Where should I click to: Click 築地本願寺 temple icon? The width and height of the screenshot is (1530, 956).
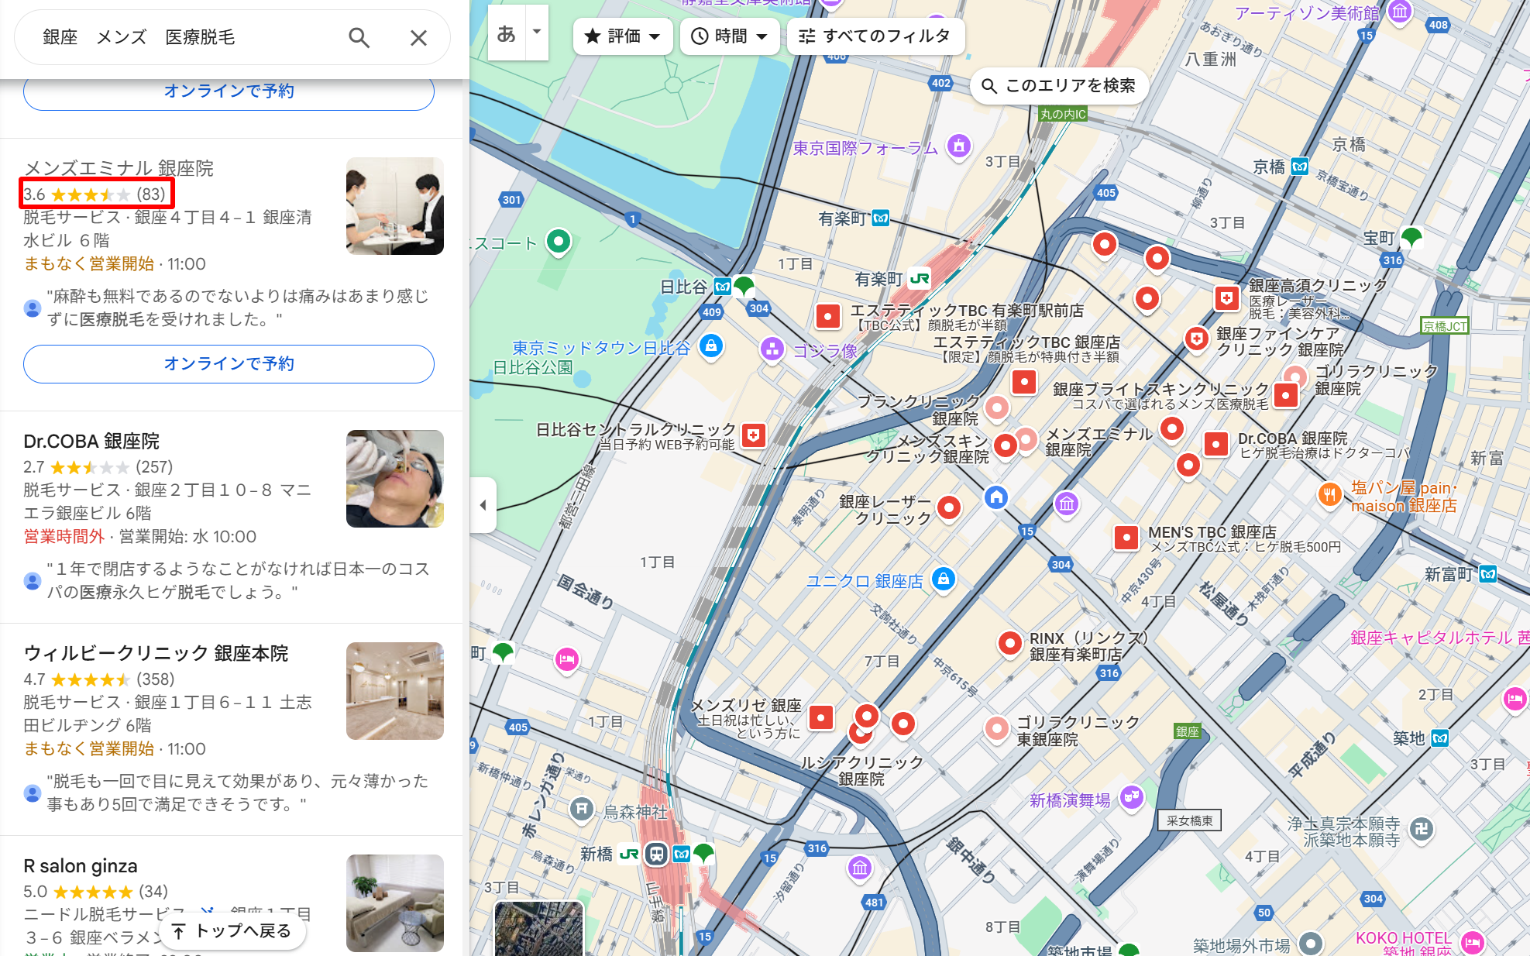tap(1421, 829)
